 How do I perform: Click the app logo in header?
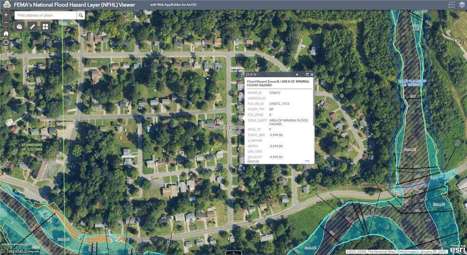[7, 5]
